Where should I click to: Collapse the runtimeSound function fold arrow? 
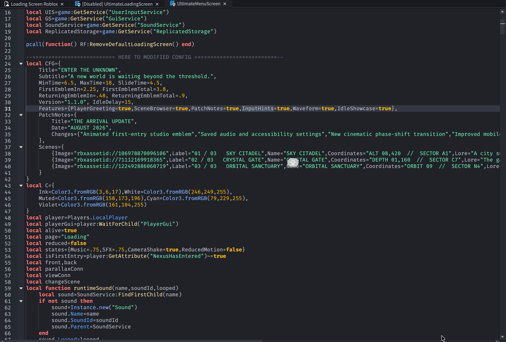pyautogui.click(x=21, y=288)
